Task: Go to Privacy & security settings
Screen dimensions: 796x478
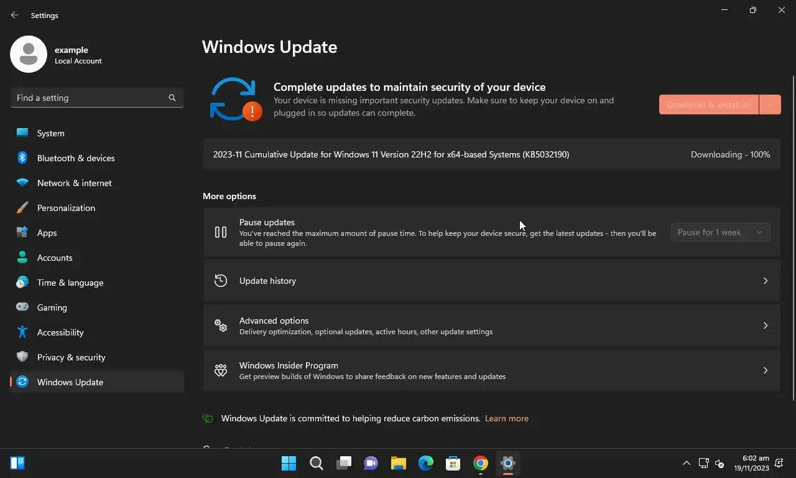Action: click(x=97, y=357)
